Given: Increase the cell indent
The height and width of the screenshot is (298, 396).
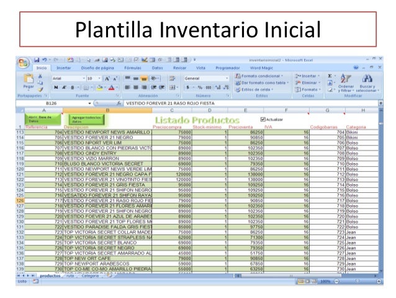Looking at the screenshot, I should click(161, 88).
